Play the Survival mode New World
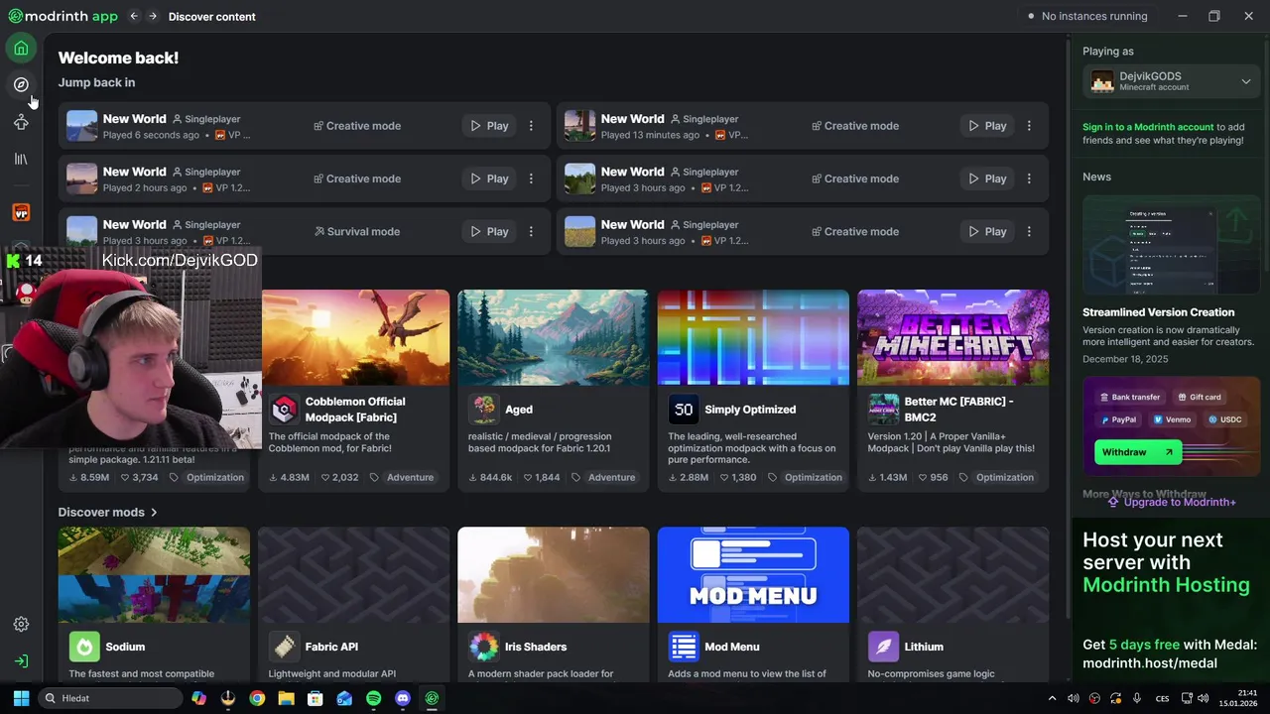The height and width of the screenshot is (714, 1270). pyautogui.click(x=489, y=231)
